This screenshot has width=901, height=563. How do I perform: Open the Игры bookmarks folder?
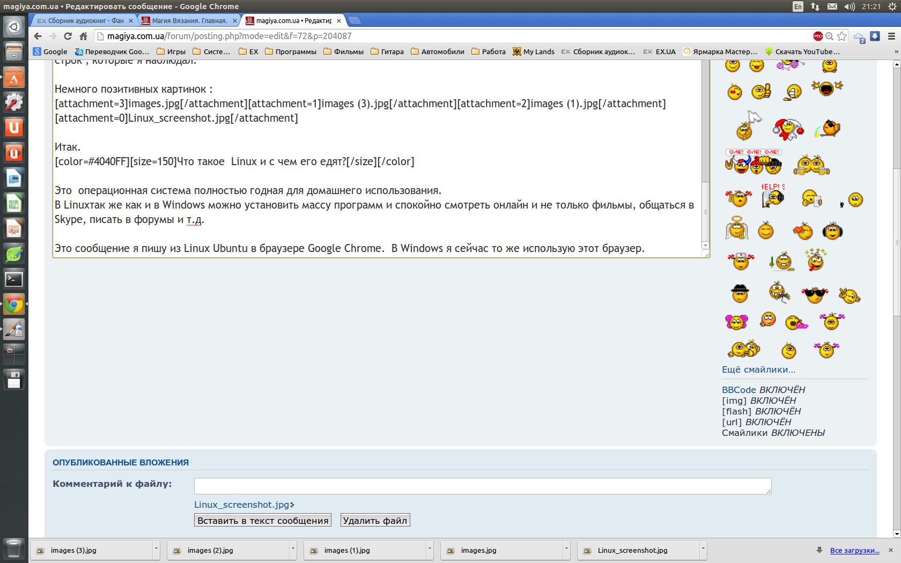[x=171, y=51]
